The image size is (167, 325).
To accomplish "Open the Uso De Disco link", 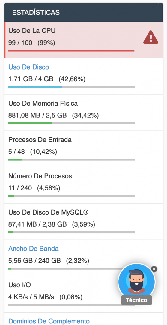I will coord(29,67).
